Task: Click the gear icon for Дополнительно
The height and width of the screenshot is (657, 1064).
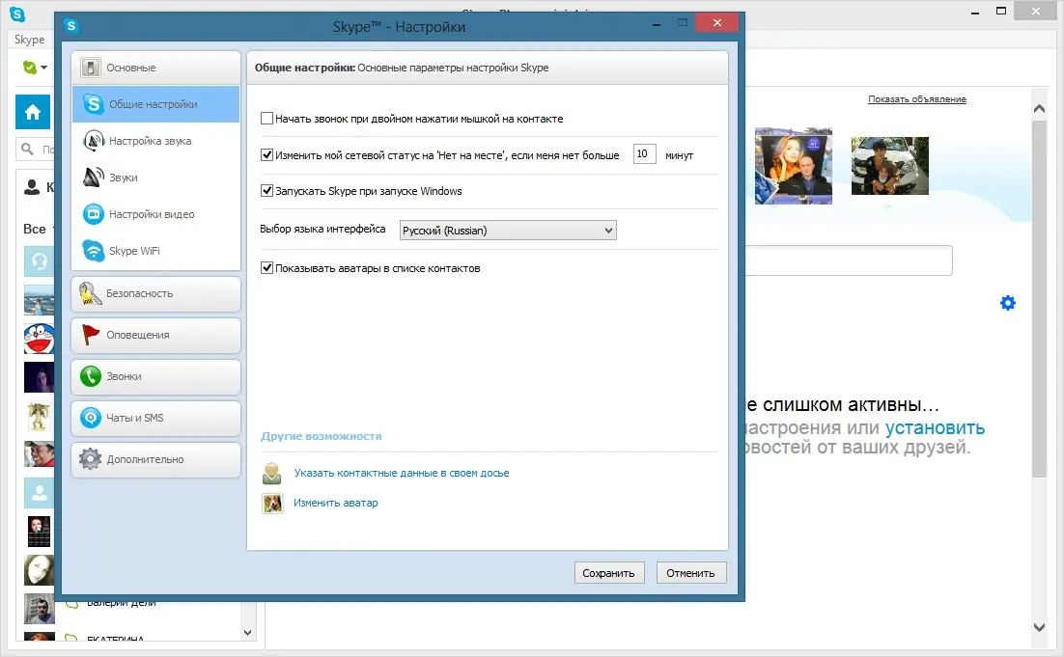Action: pos(90,459)
